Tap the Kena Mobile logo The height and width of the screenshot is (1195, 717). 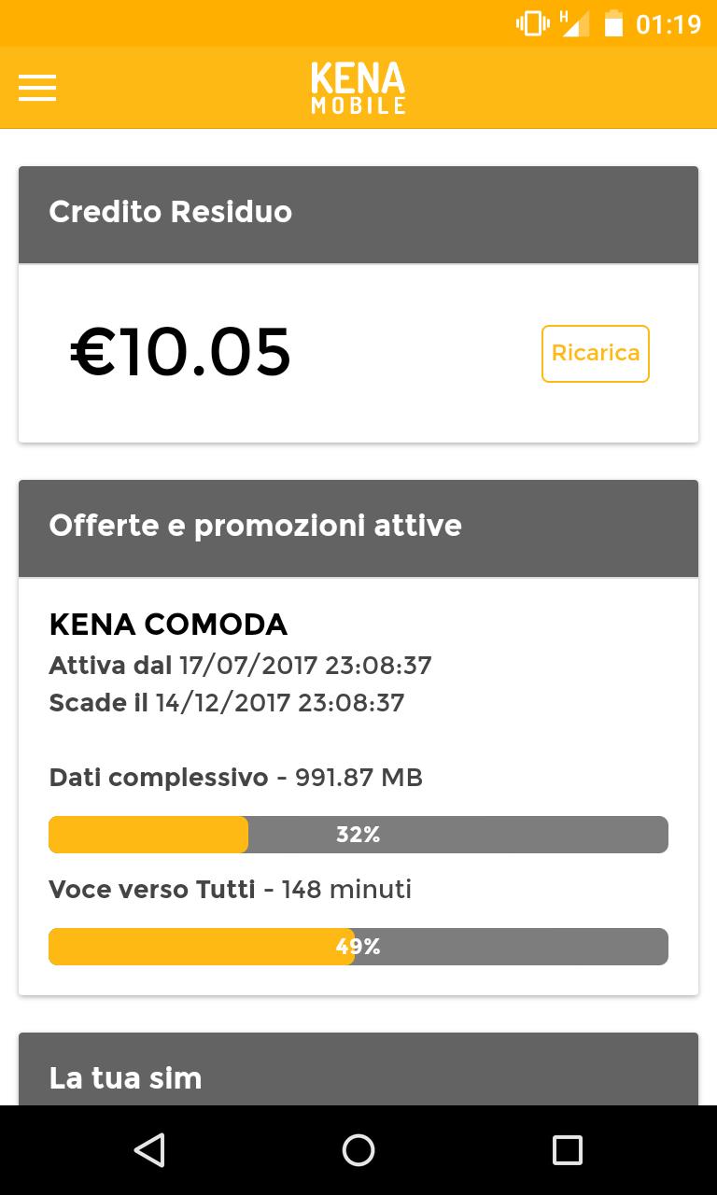point(358,88)
